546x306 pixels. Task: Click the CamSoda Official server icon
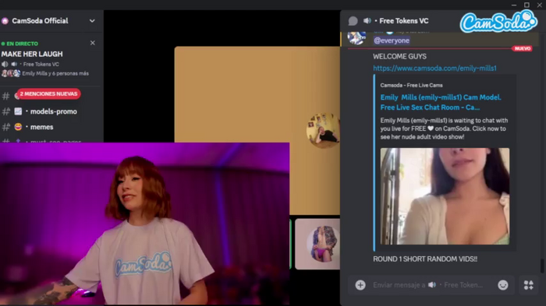[x=5, y=21]
